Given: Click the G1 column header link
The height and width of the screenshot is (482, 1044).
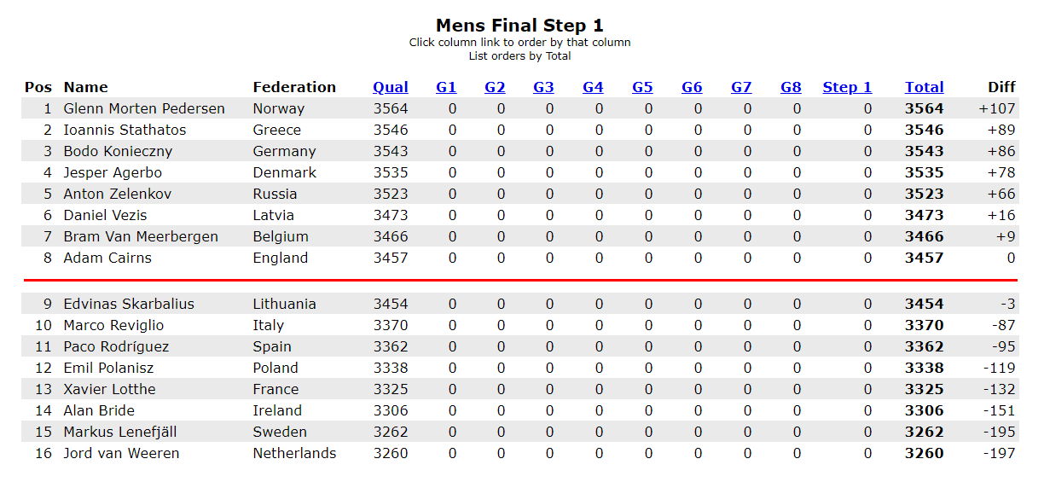Looking at the screenshot, I should [x=446, y=87].
